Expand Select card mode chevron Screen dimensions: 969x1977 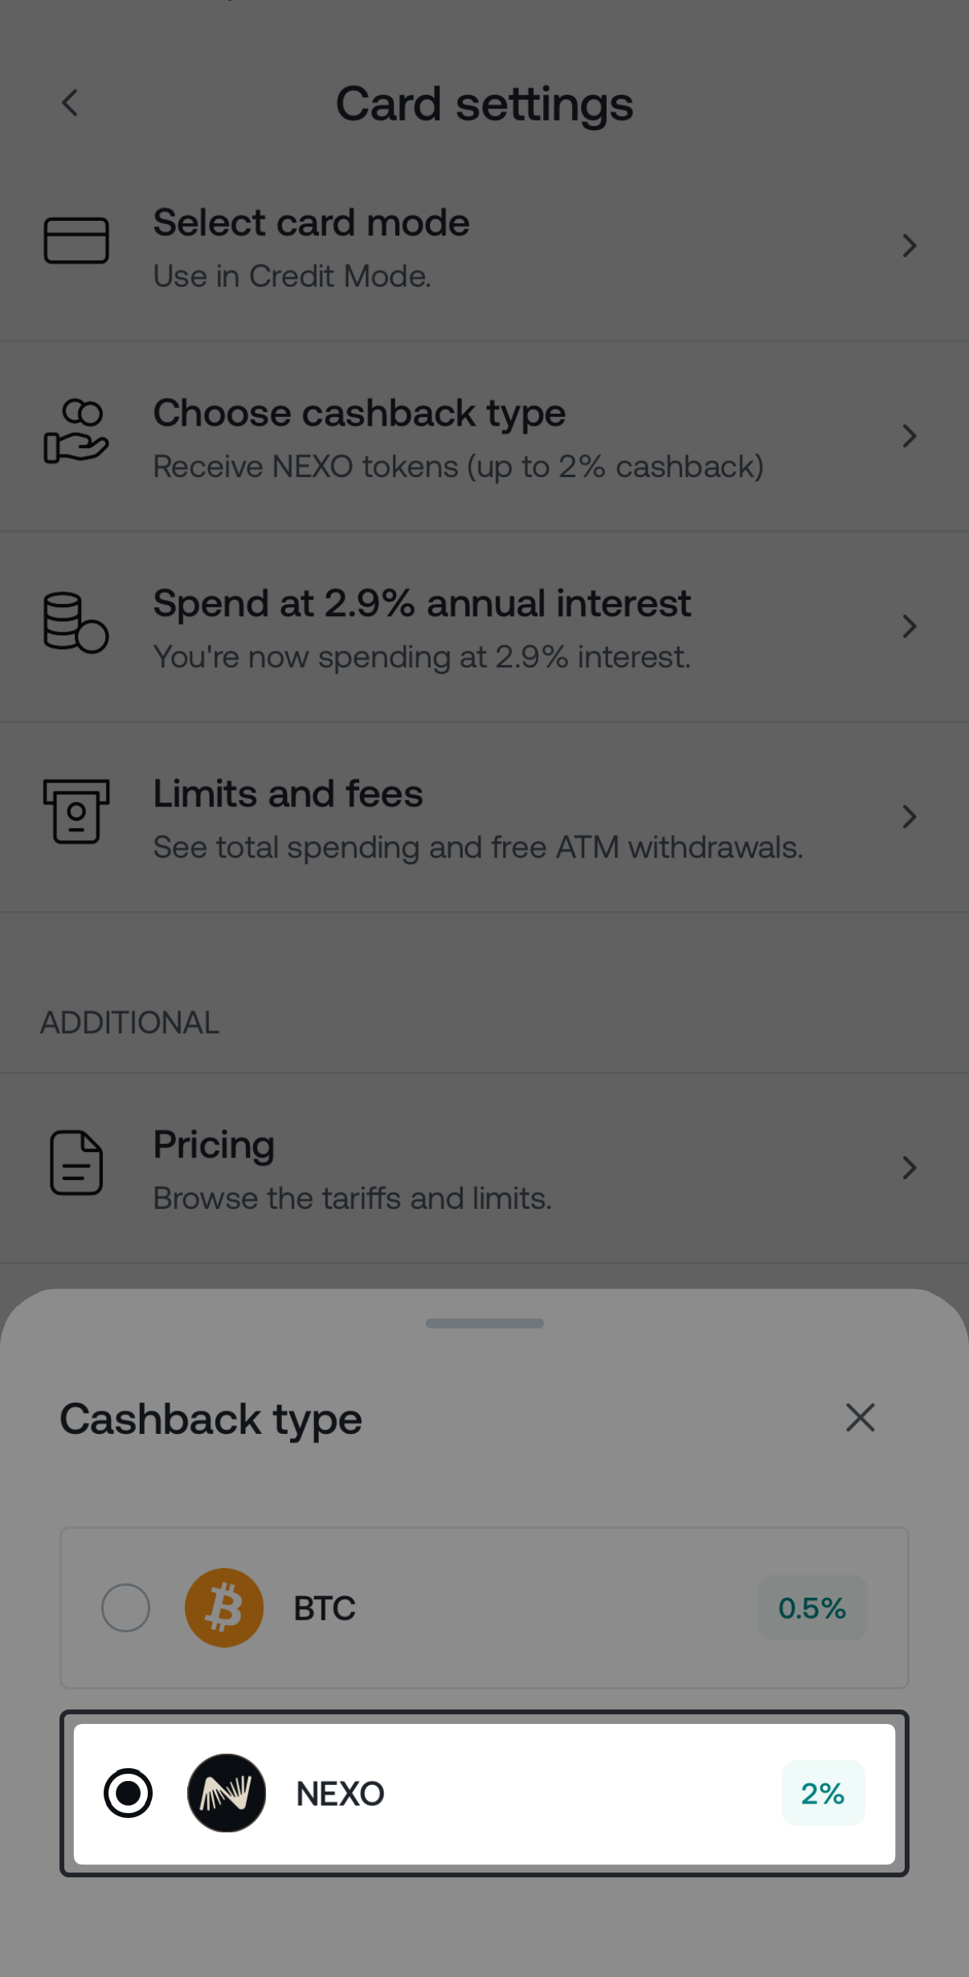click(x=909, y=246)
